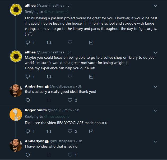Open the dropdown caret on althea's first tweet
167x160 pixels.
click(x=155, y=6)
